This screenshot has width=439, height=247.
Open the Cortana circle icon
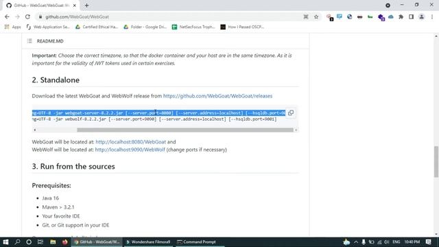coord(29,242)
